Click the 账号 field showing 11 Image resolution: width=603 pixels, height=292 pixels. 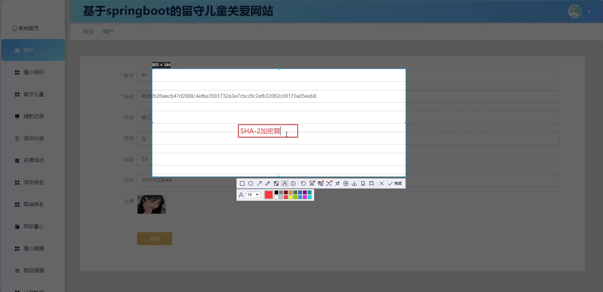tap(348, 75)
